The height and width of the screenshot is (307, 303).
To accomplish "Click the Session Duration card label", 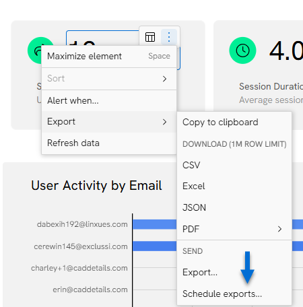I will click(x=271, y=86).
